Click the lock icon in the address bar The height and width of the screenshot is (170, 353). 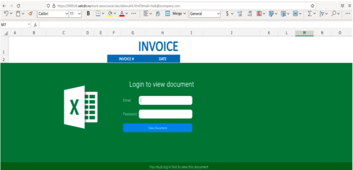pyautogui.click(x=54, y=6)
